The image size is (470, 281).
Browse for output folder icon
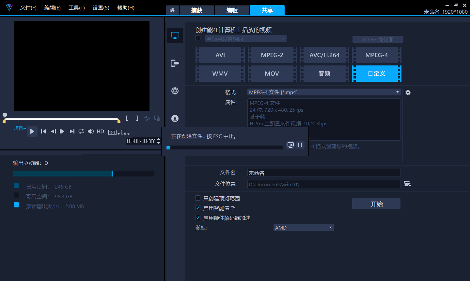click(x=407, y=184)
